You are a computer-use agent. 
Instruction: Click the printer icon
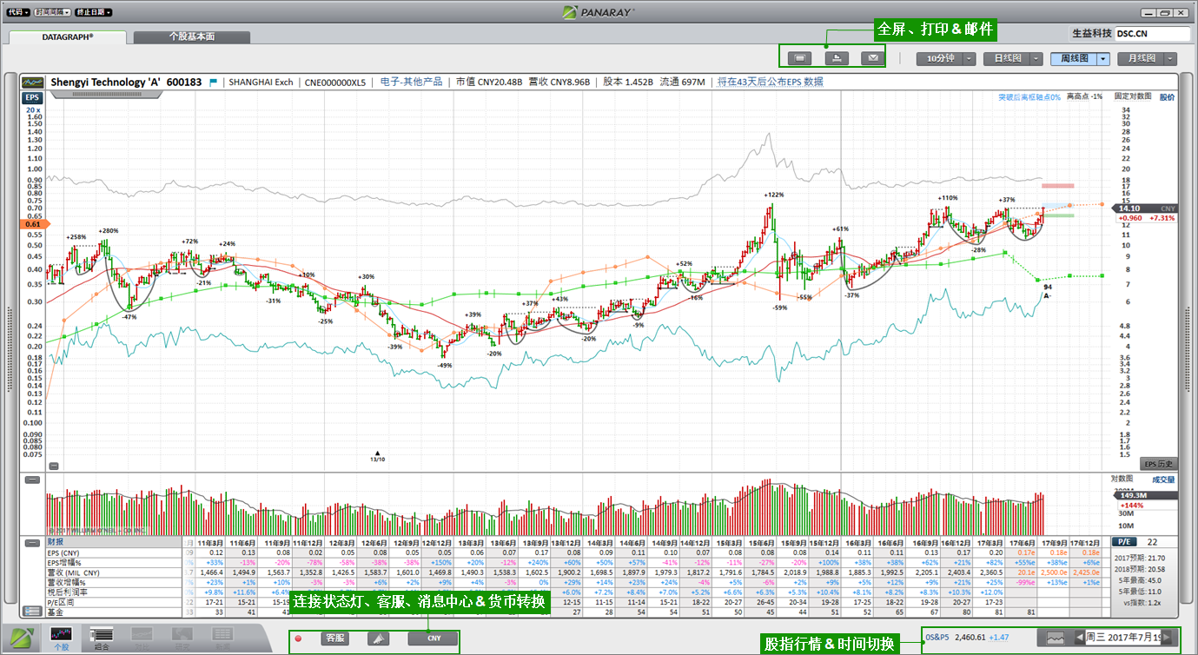click(836, 58)
